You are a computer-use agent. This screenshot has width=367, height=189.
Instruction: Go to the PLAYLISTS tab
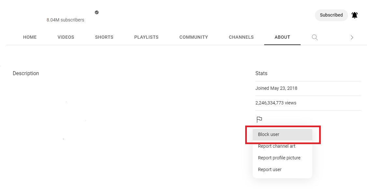[146, 37]
